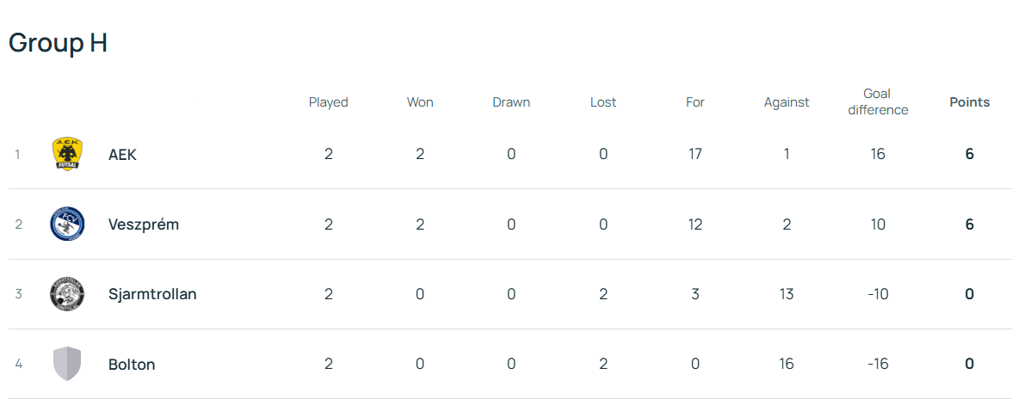Click the For column header
Image resolution: width=1012 pixels, height=399 pixels.
point(694,102)
